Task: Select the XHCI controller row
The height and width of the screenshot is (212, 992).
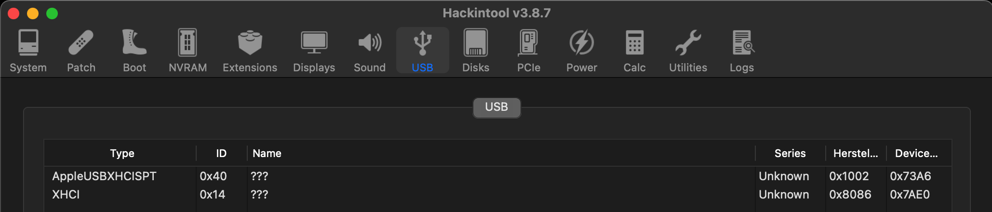Action: pos(66,195)
